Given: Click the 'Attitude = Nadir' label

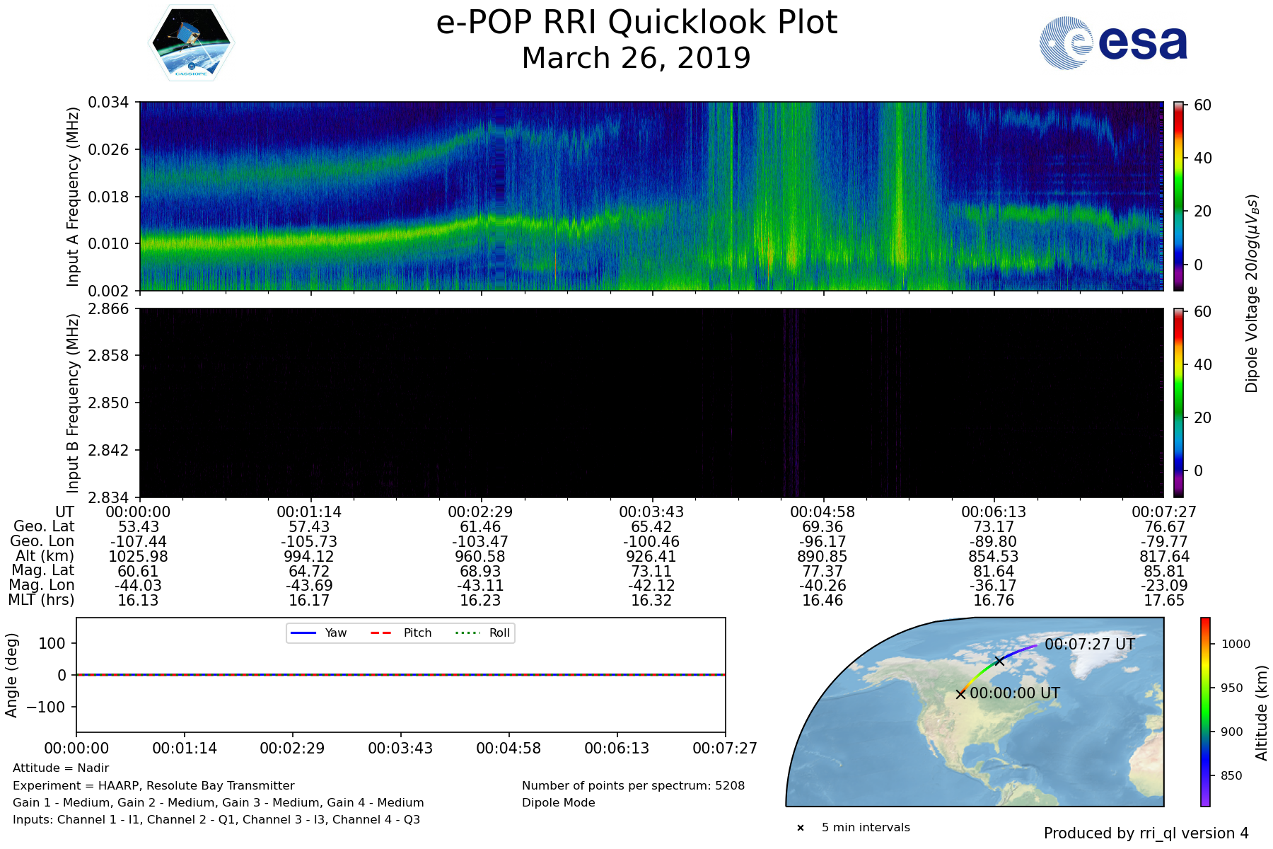Looking at the screenshot, I should pyautogui.click(x=61, y=768).
